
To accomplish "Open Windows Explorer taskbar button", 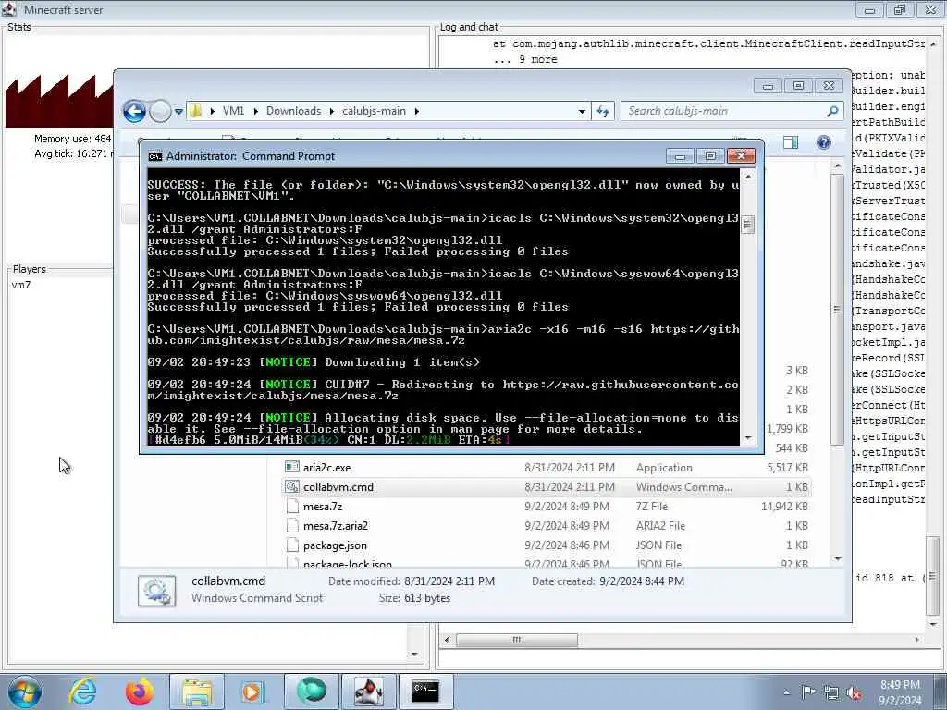I will (197, 692).
